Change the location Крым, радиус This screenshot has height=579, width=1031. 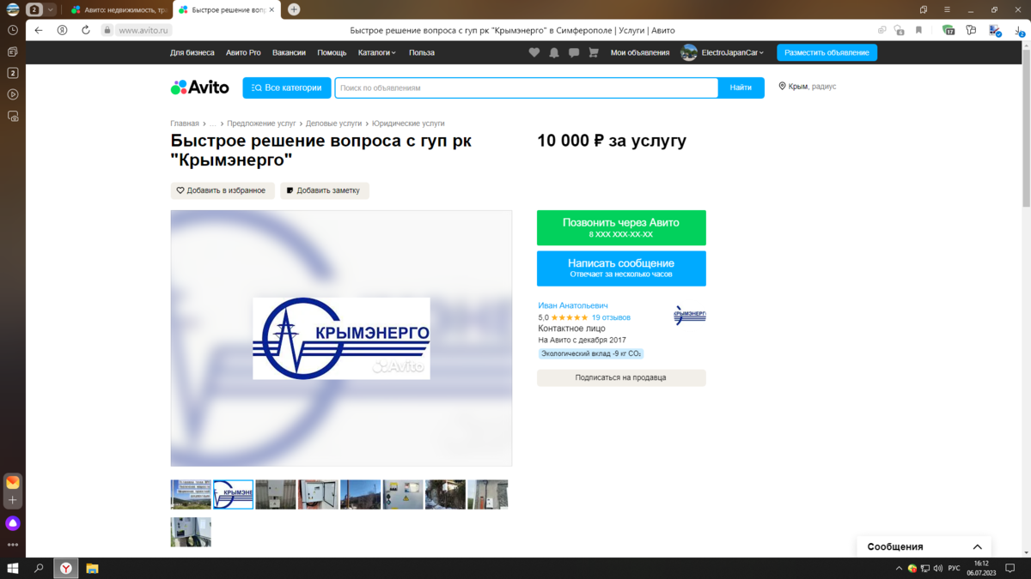click(808, 87)
